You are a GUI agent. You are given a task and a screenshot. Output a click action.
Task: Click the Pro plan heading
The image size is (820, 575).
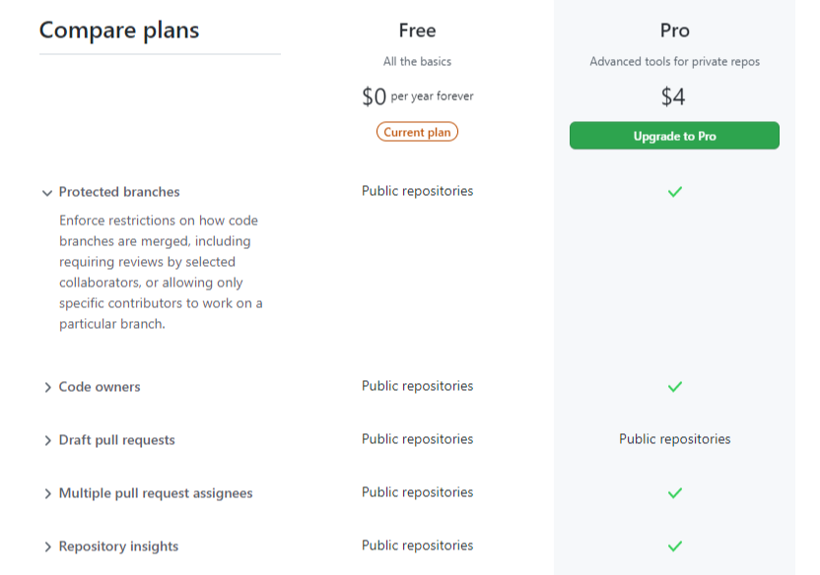point(674,31)
